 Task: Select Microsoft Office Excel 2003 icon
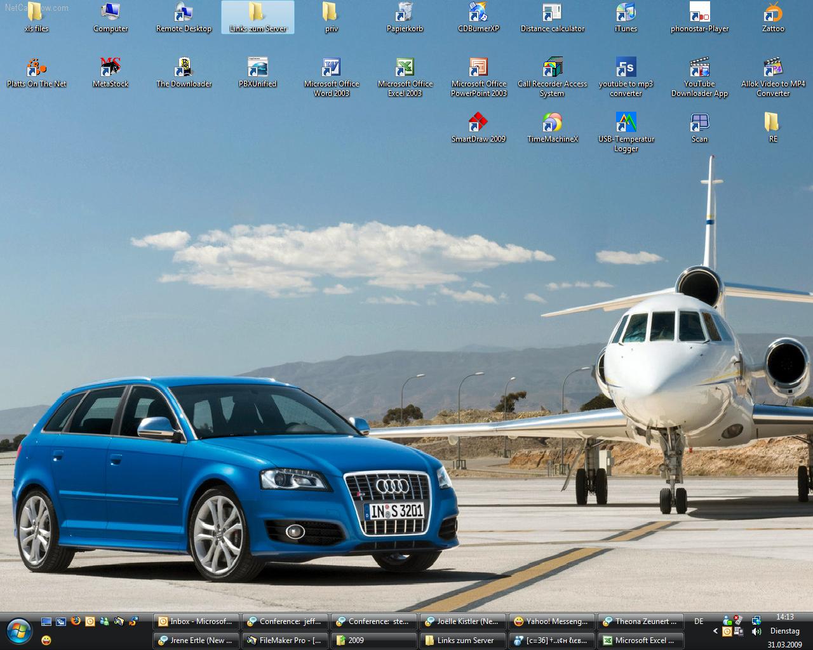tap(405, 68)
